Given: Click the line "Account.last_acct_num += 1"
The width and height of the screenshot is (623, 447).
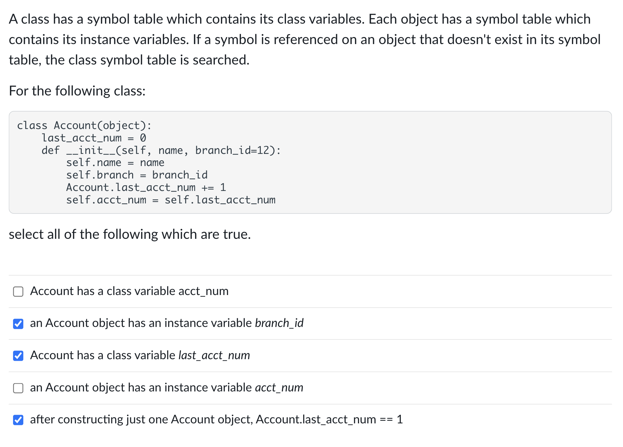Looking at the screenshot, I should [x=146, y=187].
